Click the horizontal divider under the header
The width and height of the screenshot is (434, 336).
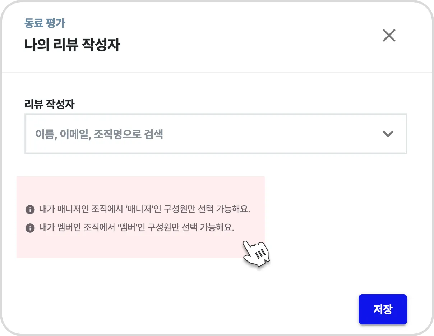point(217,73)
